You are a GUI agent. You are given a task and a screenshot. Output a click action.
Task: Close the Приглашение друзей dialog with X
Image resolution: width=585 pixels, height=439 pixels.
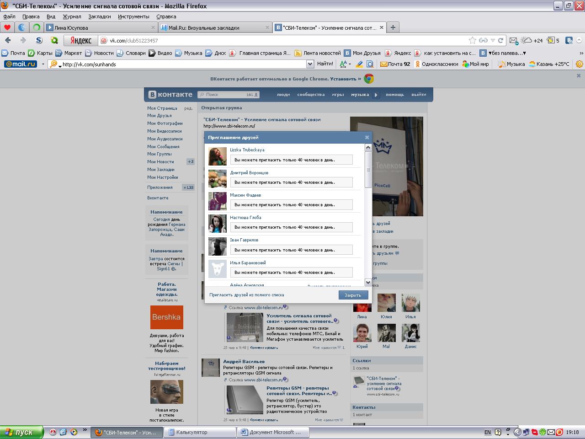pyautogui.click(x=367, y=137)
